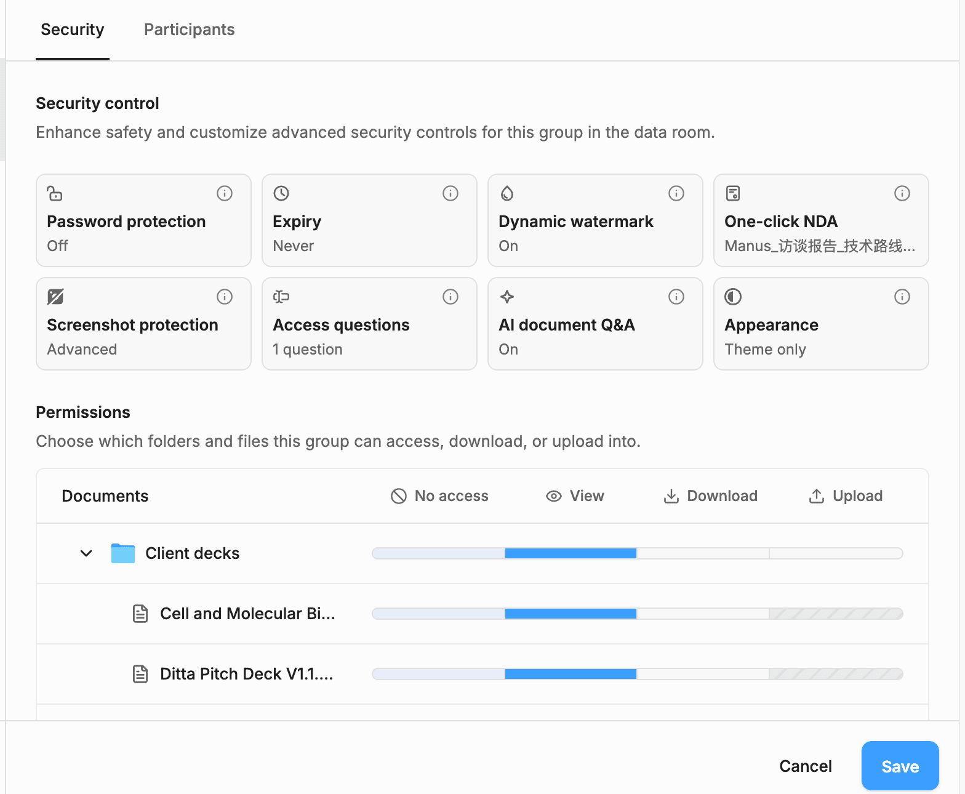The height and width of the screenshot is (794, 965).
Task: Click the No access column icon
Action: [399, 496]
